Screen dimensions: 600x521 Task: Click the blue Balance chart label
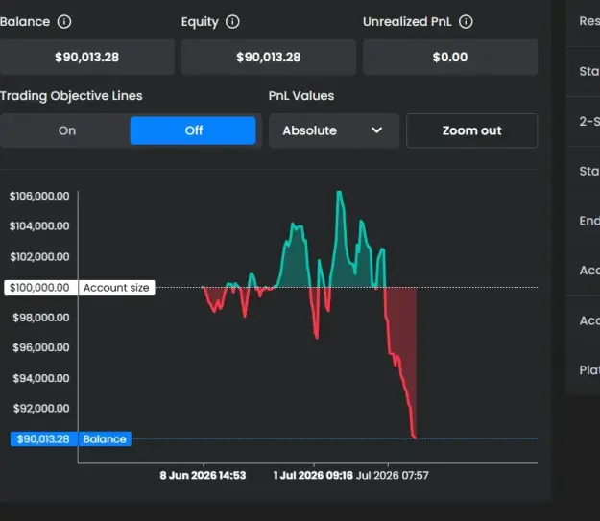[x=105, y=438]
